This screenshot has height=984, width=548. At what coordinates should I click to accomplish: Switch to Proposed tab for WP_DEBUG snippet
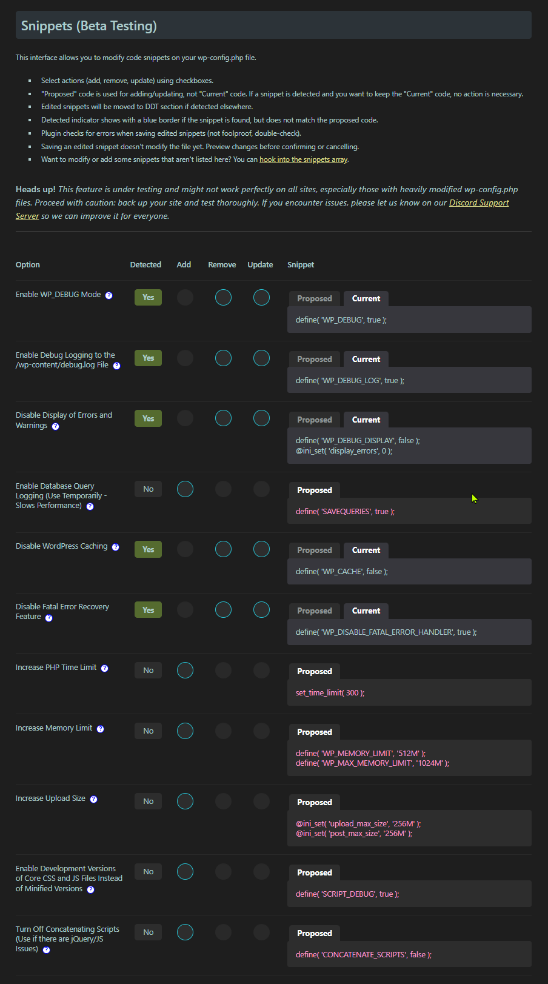[x=315, y=298]
